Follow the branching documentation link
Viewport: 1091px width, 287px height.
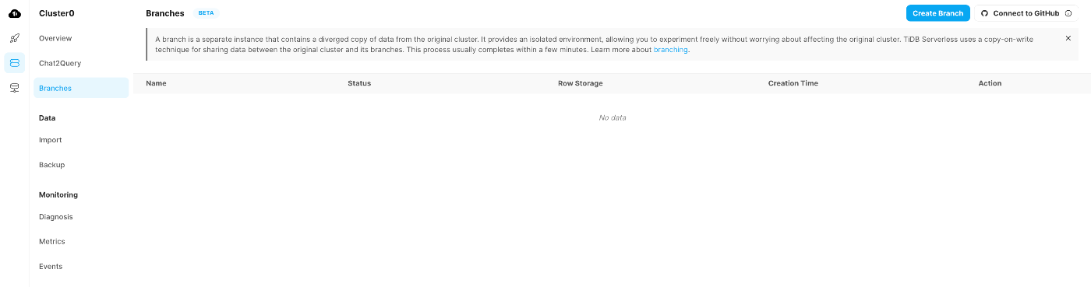click(670, 50)
